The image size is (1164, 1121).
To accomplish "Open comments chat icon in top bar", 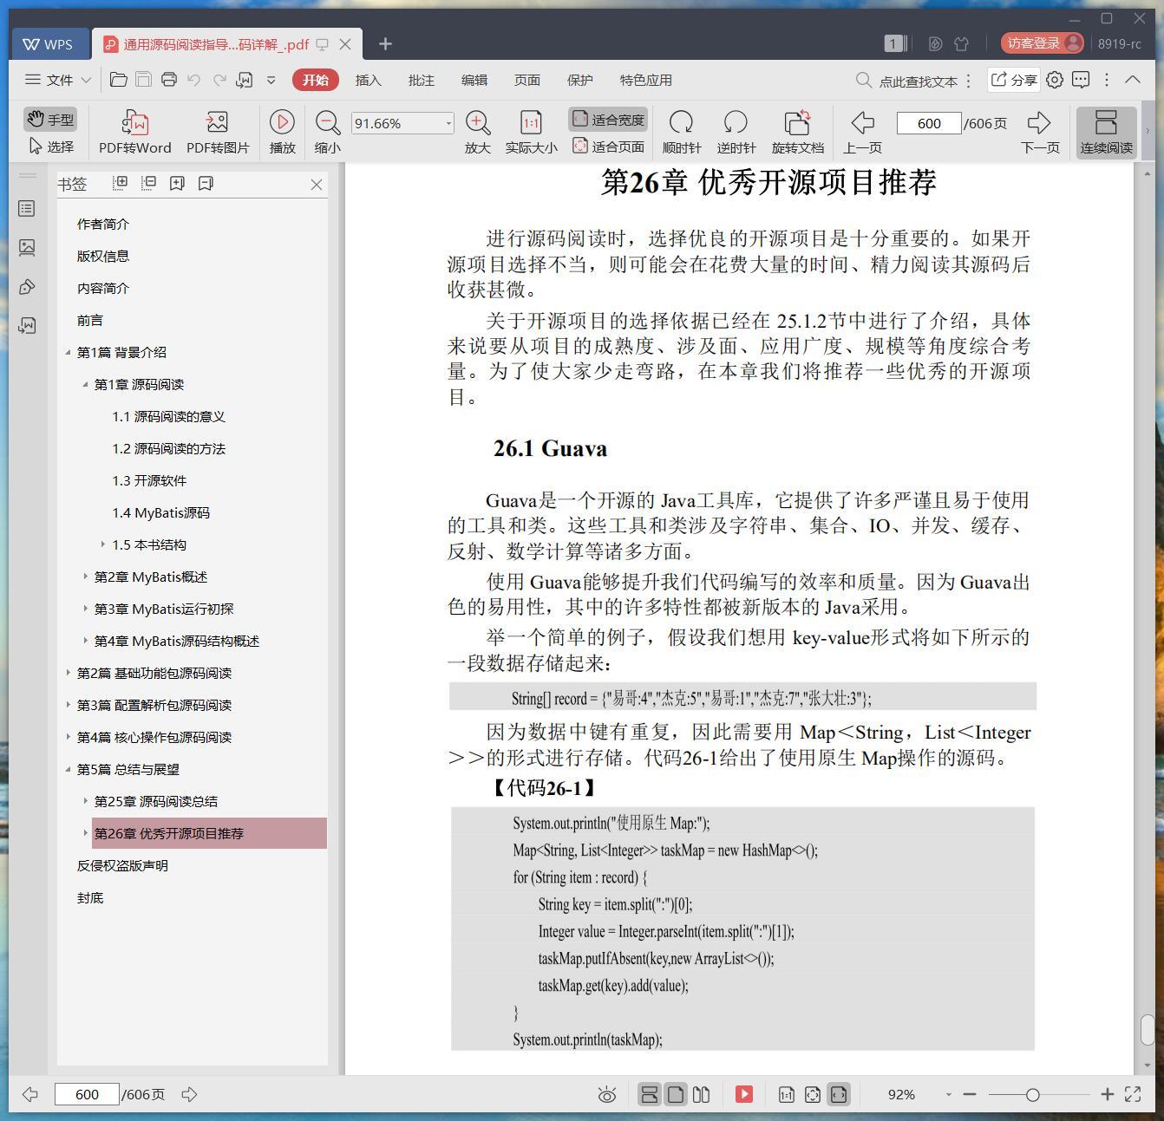I will (1081, 80).
